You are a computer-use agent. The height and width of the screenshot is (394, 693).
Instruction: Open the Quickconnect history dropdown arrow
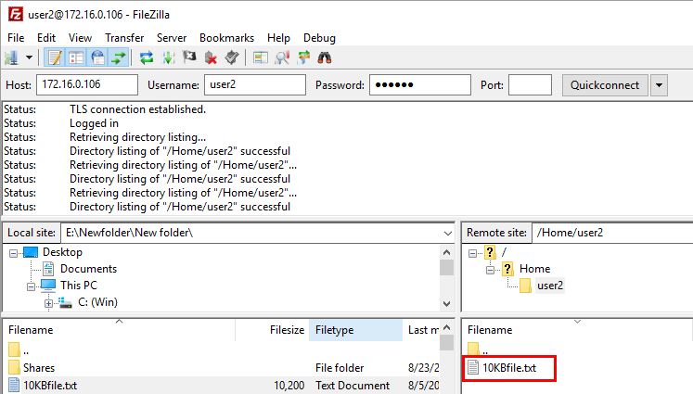(x=660, y=85)
